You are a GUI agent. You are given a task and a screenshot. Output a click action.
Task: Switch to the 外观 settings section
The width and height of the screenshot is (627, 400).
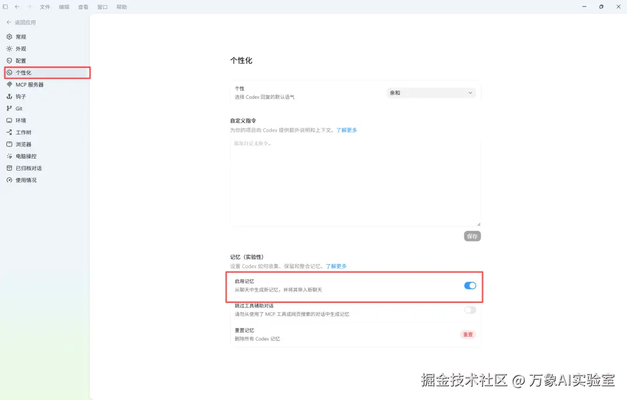[47, 49]
